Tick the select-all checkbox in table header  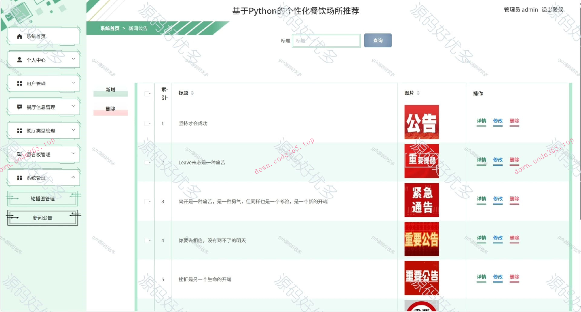point(147,94)
